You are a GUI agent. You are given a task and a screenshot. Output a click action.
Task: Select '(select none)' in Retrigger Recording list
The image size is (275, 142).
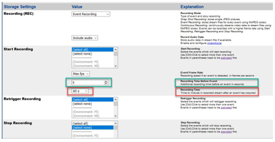tap(93, 104)
